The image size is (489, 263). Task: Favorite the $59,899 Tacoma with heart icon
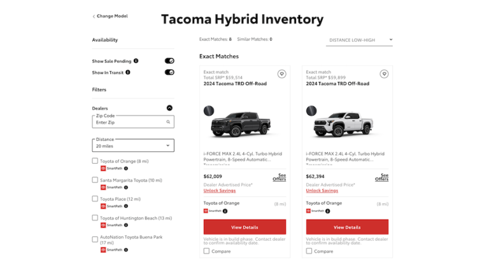click(x=384, y=74)
